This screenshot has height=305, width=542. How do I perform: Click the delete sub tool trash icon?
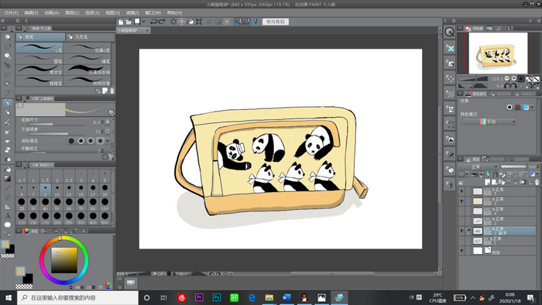[x=111, y=91]
